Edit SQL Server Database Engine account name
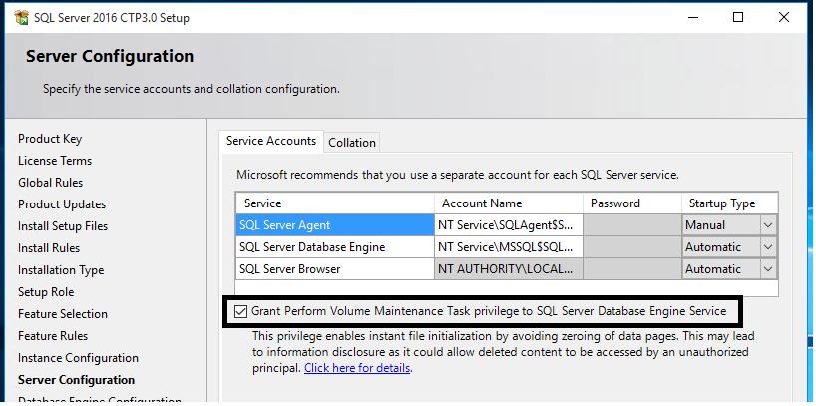Screen dimensions: 816x406 click(x=507, y=247)
